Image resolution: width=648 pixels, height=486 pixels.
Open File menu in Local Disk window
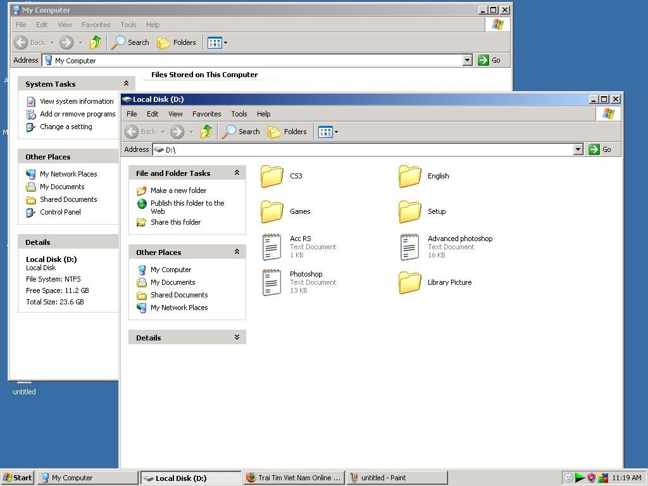[x=132, y=114]
